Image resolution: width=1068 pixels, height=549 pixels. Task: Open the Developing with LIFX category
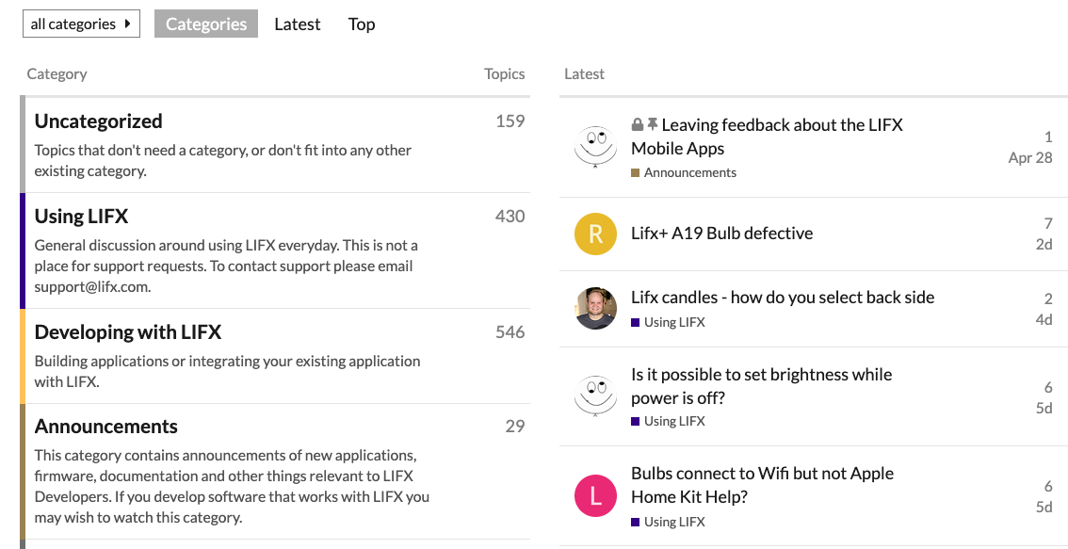coord(128,332)
